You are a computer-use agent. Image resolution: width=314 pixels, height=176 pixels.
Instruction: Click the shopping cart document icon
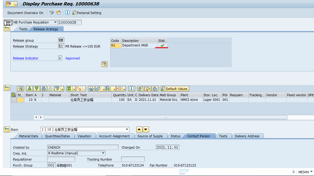[x=8, y=22]
